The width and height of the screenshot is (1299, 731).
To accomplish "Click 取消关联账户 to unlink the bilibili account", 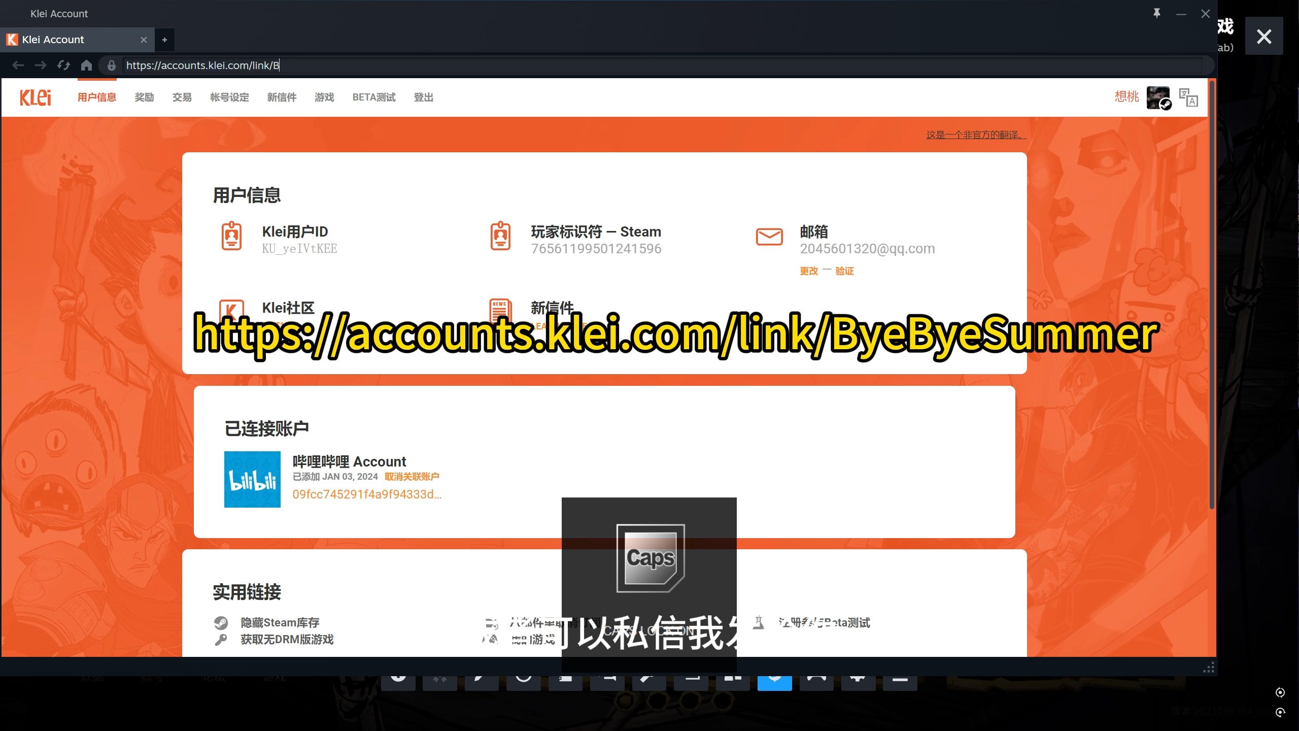I will [x=412, y=477].
